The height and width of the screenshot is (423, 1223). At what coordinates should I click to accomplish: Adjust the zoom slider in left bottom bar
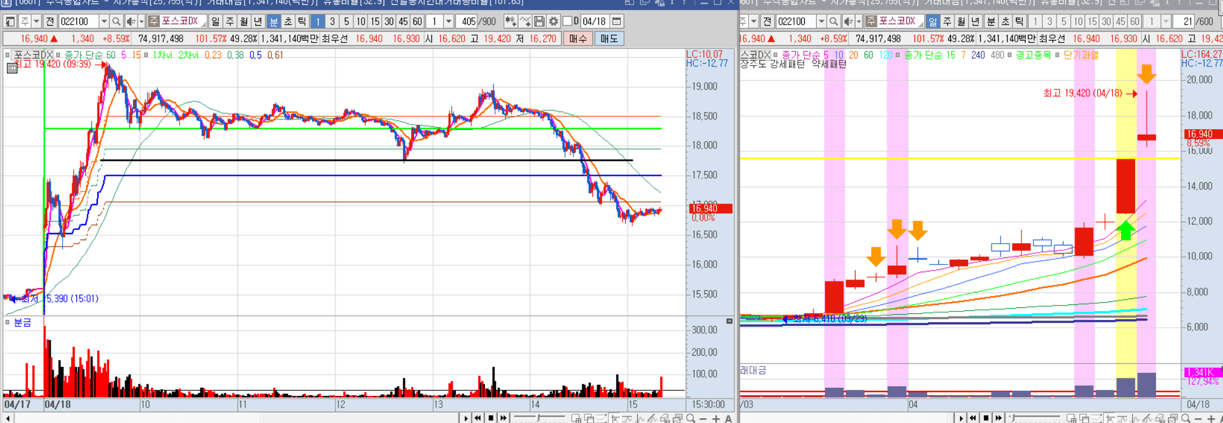538,418
